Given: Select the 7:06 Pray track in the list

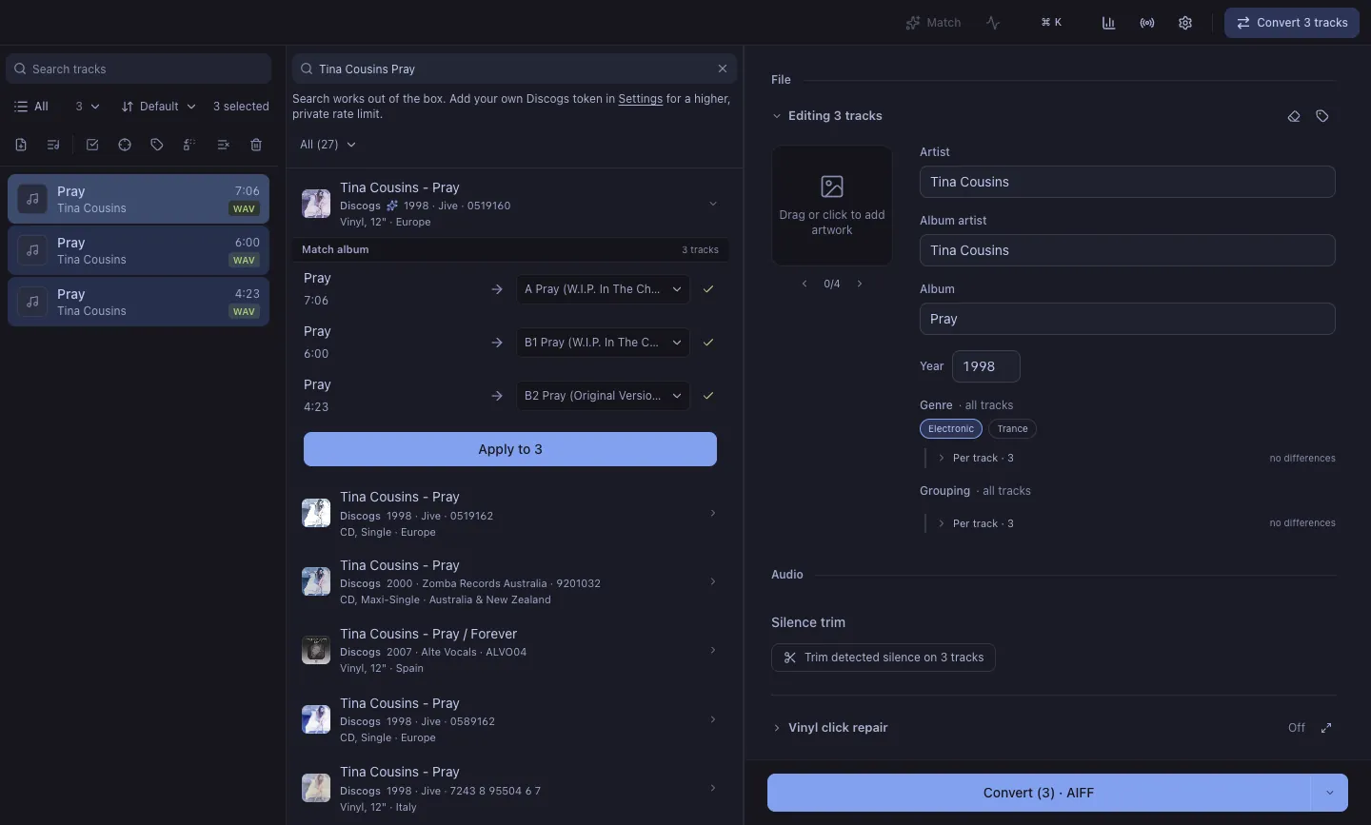Looking at the screenshot, I should [138, 199].
